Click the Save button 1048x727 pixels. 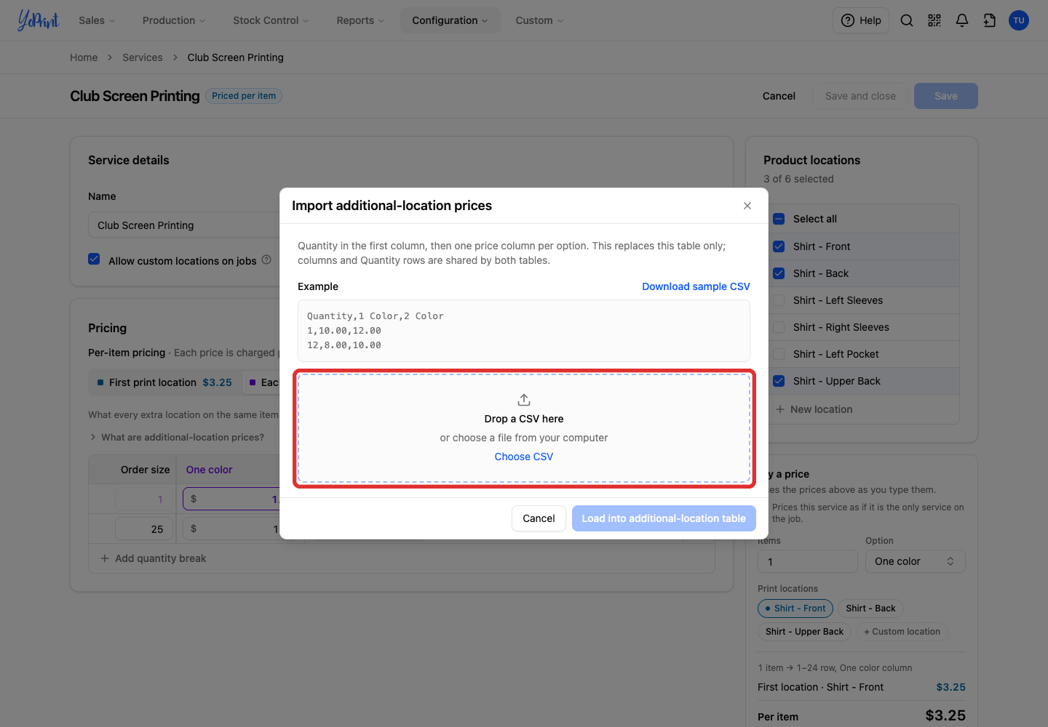(946, 96)
